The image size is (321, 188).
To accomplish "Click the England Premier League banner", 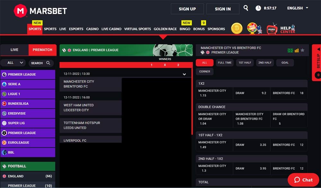I will (126, 50).
